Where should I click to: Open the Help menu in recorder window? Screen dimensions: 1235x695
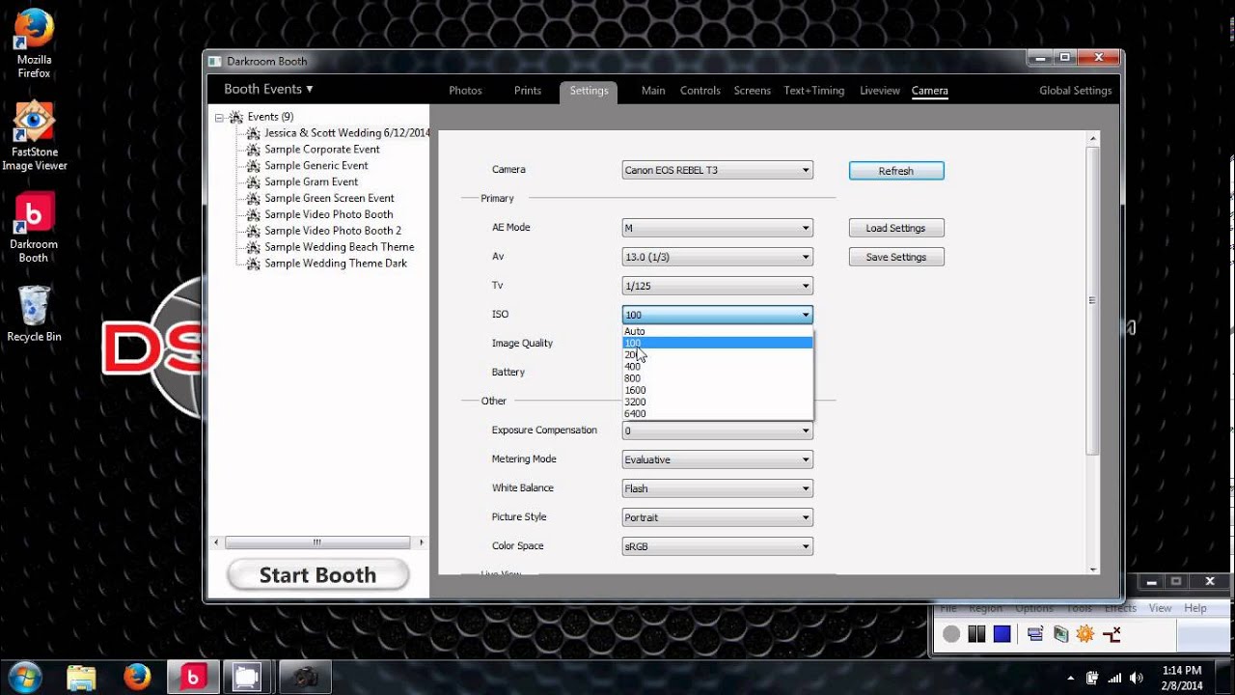[x=1195, y=608]
